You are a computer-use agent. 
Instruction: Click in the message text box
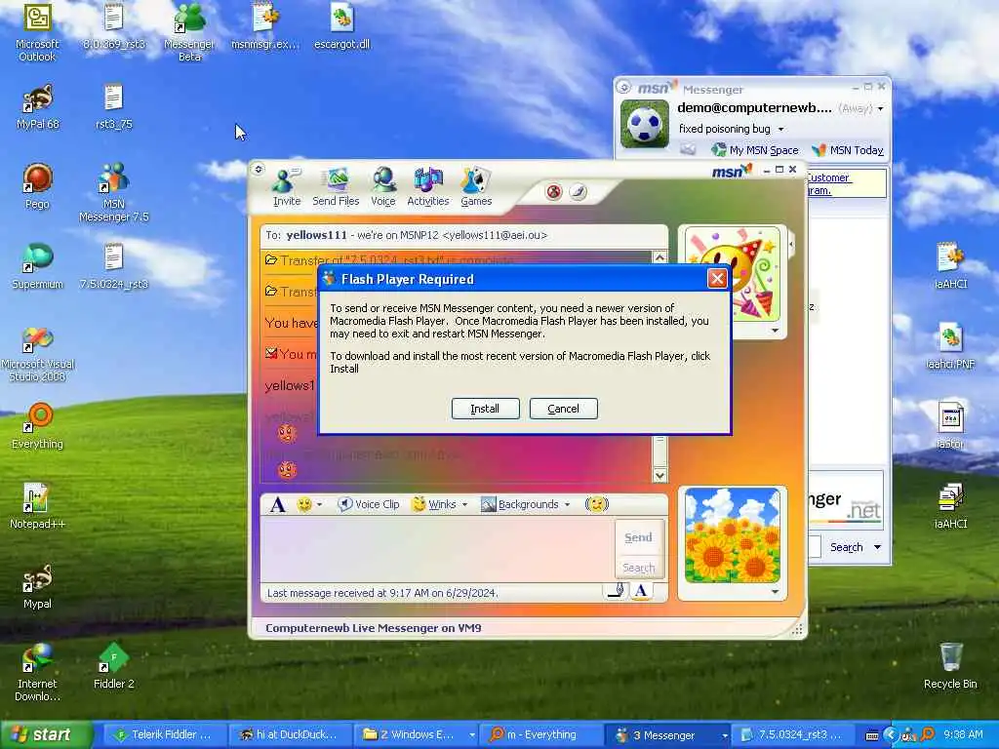point(438,549)
